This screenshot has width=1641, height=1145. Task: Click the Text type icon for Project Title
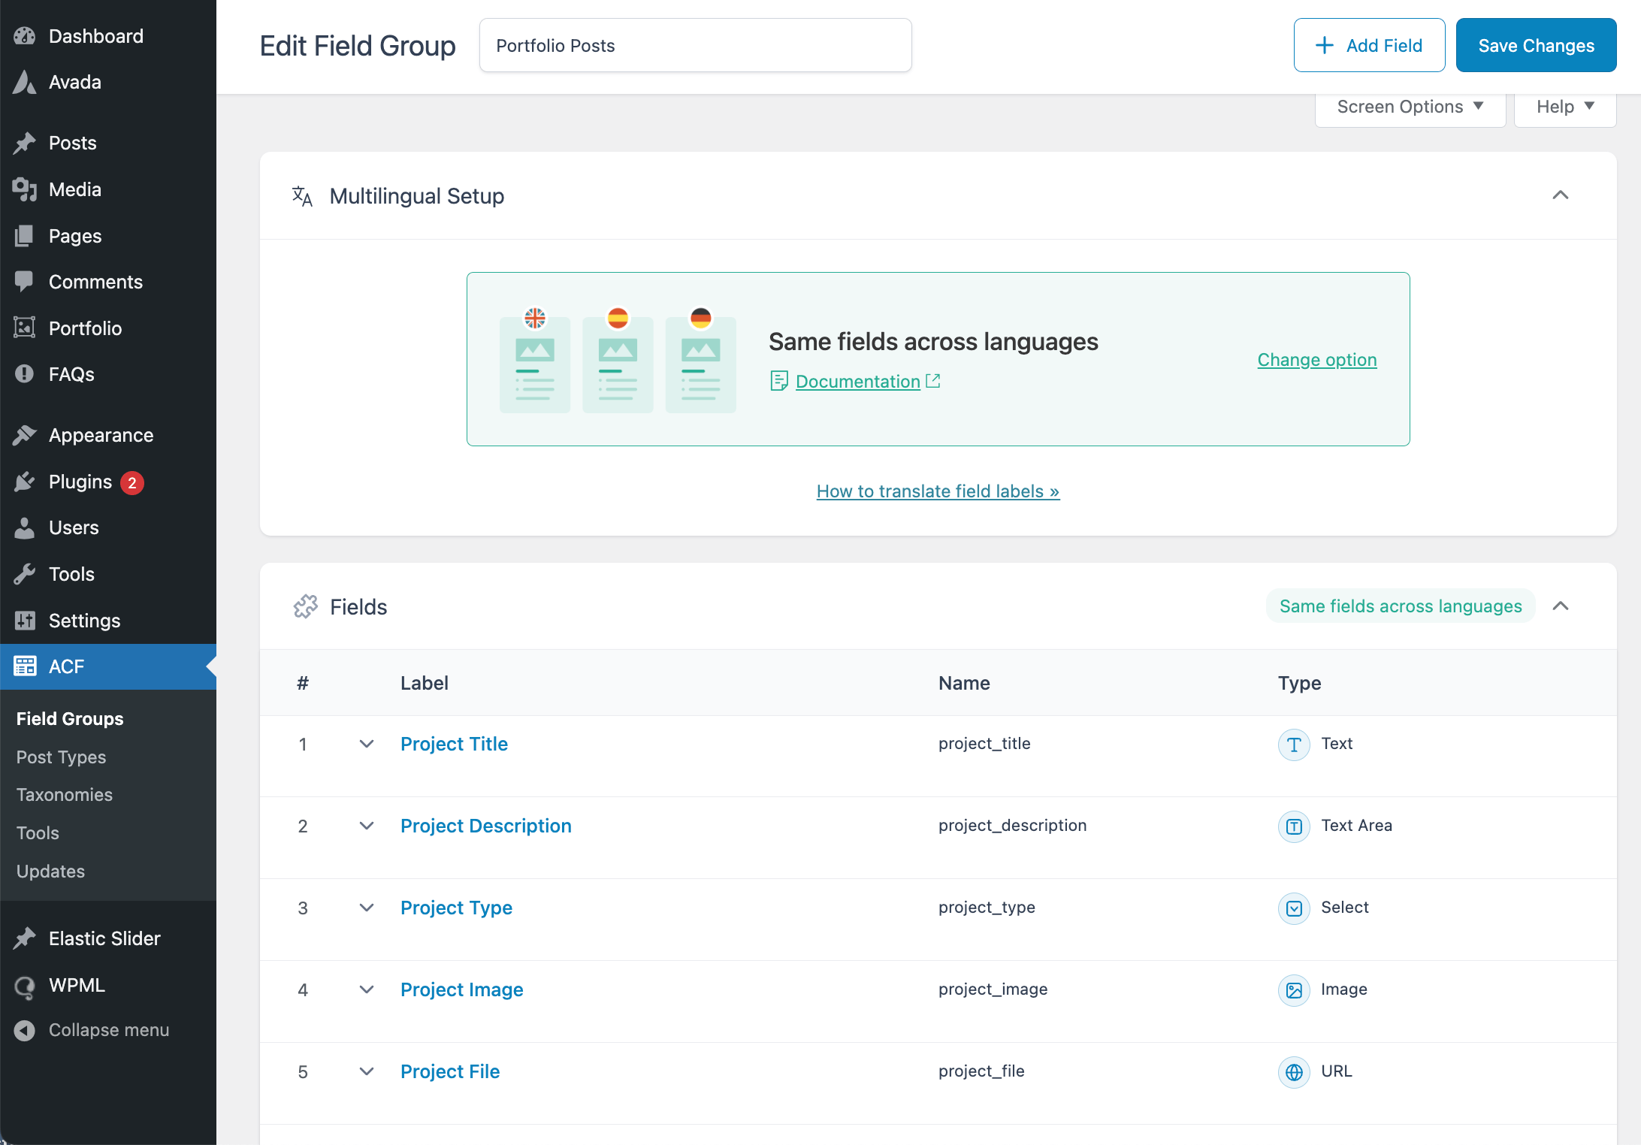click(1294, 745)
